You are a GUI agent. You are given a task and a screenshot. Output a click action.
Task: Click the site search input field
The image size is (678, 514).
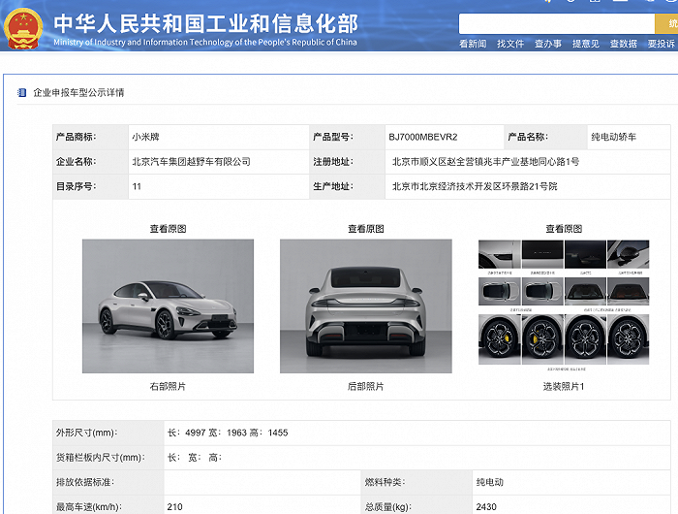click(557, 24)
